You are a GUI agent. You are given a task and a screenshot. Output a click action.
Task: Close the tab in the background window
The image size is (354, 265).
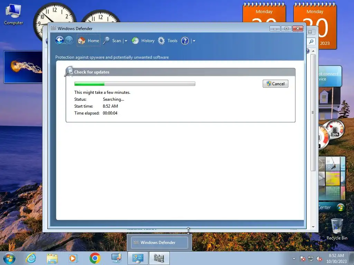point(310,32)
